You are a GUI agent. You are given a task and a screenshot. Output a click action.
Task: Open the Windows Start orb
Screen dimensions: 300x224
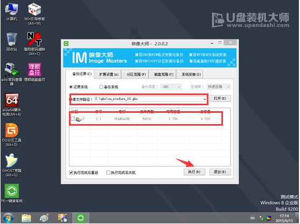pos(8,218)
